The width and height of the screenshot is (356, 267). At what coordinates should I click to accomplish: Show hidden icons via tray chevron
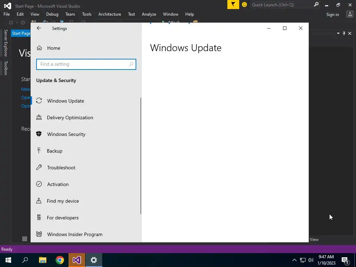point(294,260)
